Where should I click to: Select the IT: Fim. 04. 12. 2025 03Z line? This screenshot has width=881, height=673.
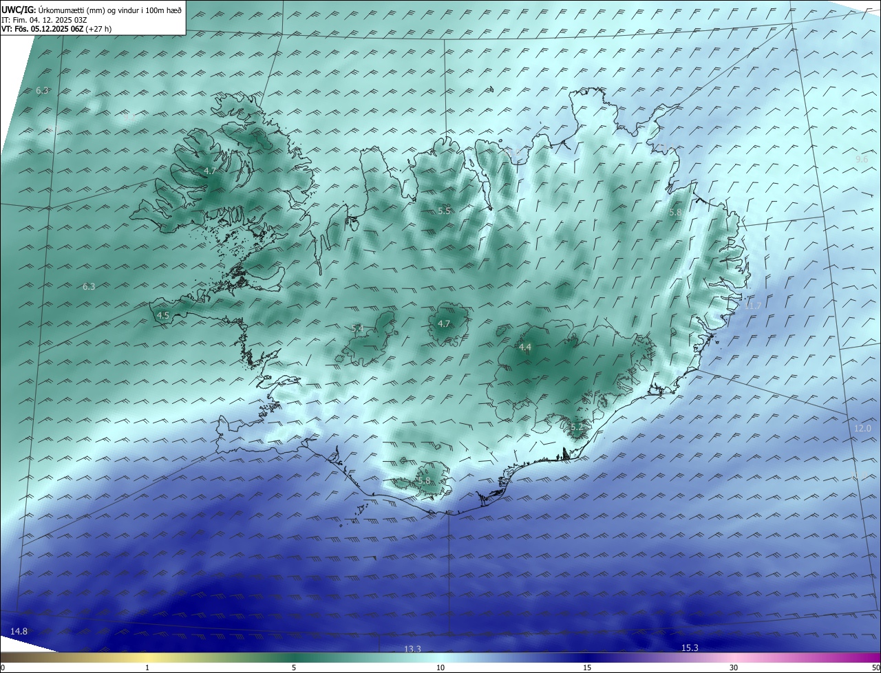(x=44, y=20)
